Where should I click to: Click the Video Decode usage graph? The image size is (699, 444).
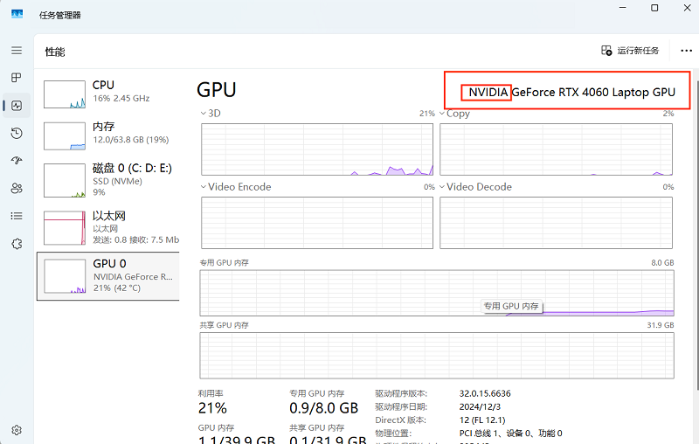(556, 223)
